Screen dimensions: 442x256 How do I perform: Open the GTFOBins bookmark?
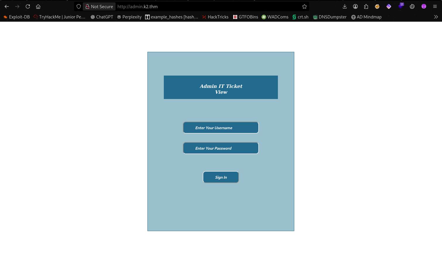click(x=245, y=17)
